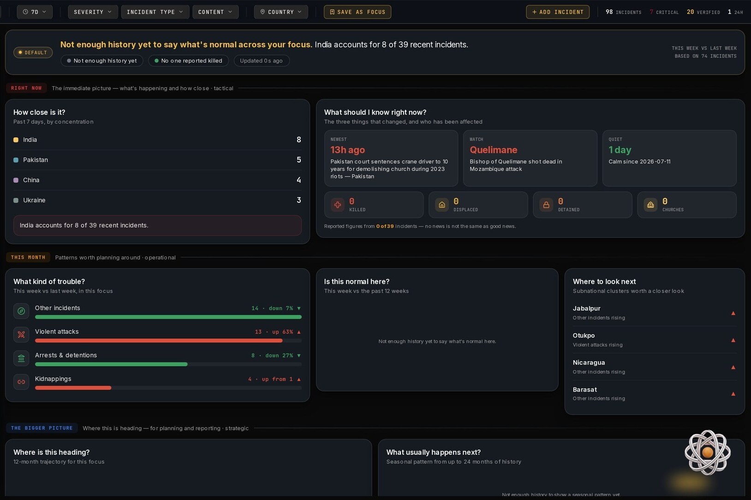Click the What usually happens next? title
This screenshot has height=500, width=751.
tap(434, 452)
